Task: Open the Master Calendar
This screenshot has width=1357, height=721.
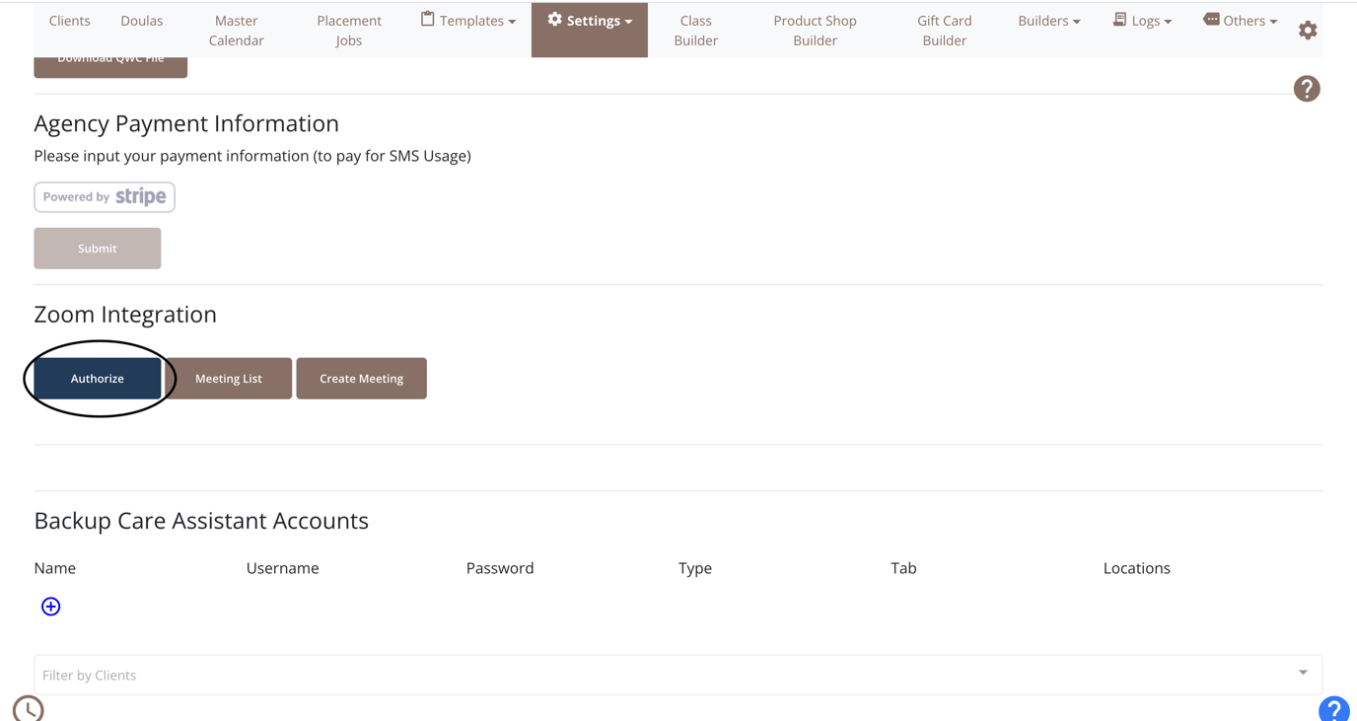Action: click(x=236, y=31)
